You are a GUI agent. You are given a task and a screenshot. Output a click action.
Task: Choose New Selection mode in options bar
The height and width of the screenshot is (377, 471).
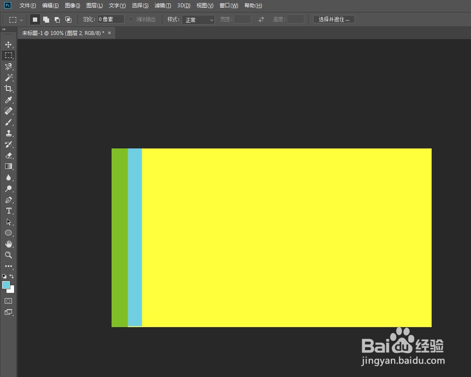pyautogui.click(x=35, y=19)
